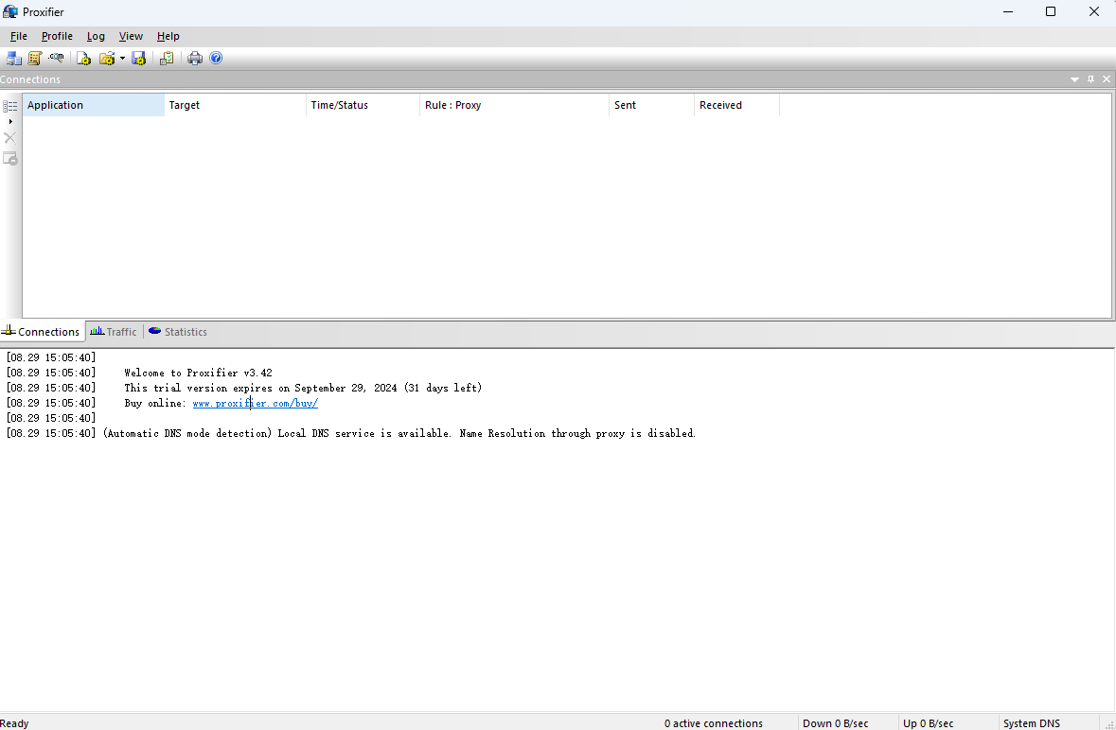The height and width of the screenshot is (730, 1116).
Task: Sort by Received column header
Action: pyautogui.click(x=737, y=105)
